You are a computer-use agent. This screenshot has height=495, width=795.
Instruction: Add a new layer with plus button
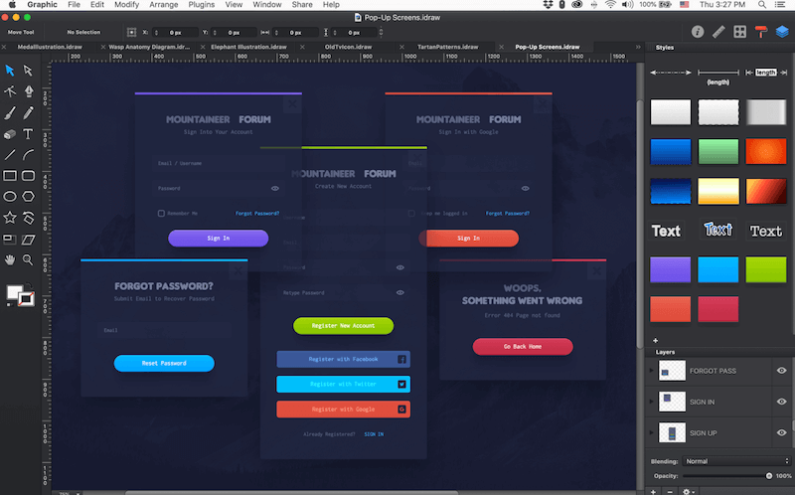coord(653,491)
